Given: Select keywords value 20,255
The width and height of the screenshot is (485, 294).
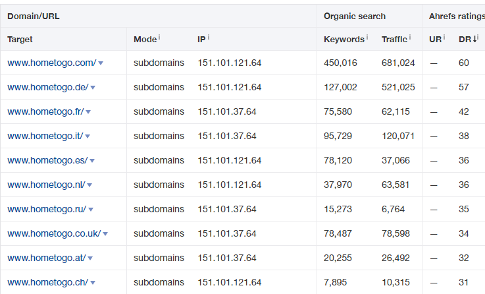Looking at the screenshot, I should [x=338, y=258].
